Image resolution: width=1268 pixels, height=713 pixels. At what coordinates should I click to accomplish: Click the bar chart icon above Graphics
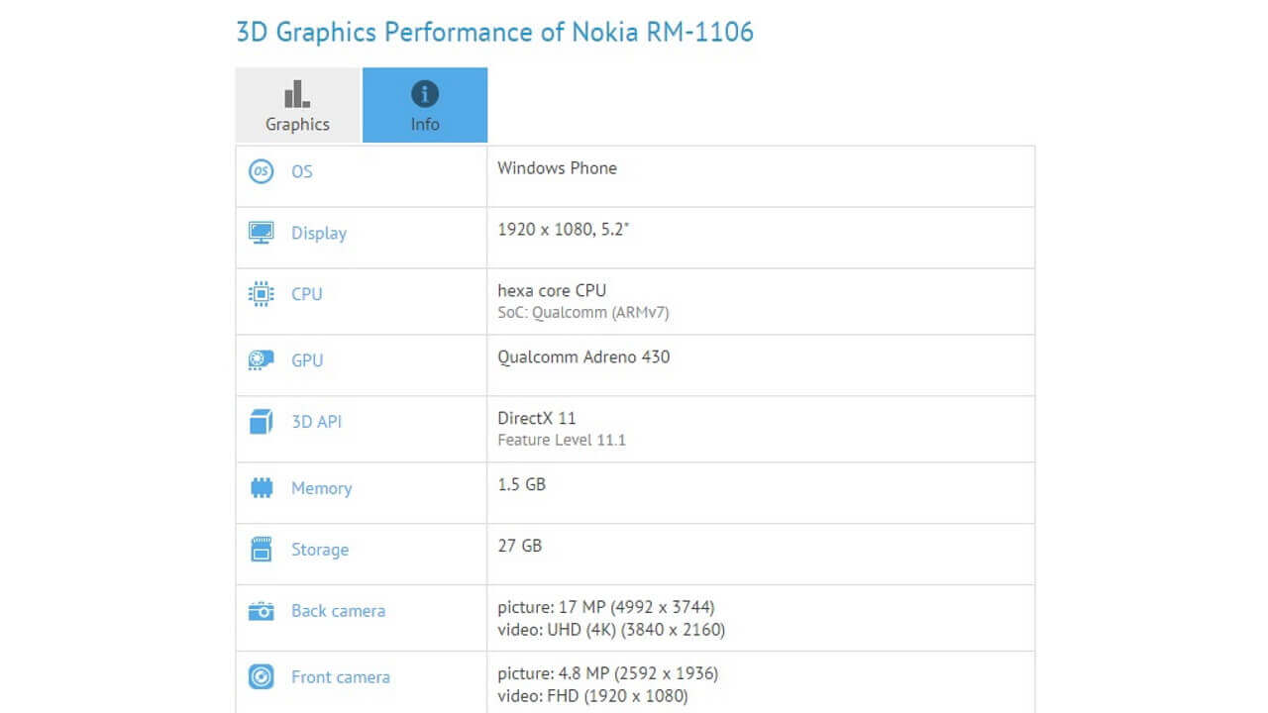click(296, 95)
